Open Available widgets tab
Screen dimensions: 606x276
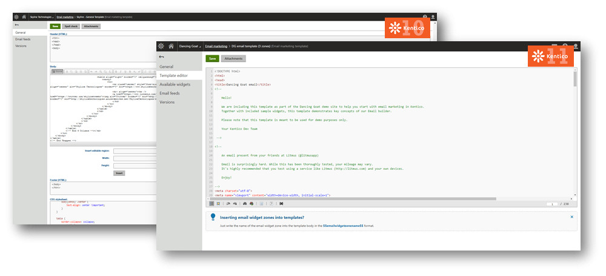[x=179, y=84]
